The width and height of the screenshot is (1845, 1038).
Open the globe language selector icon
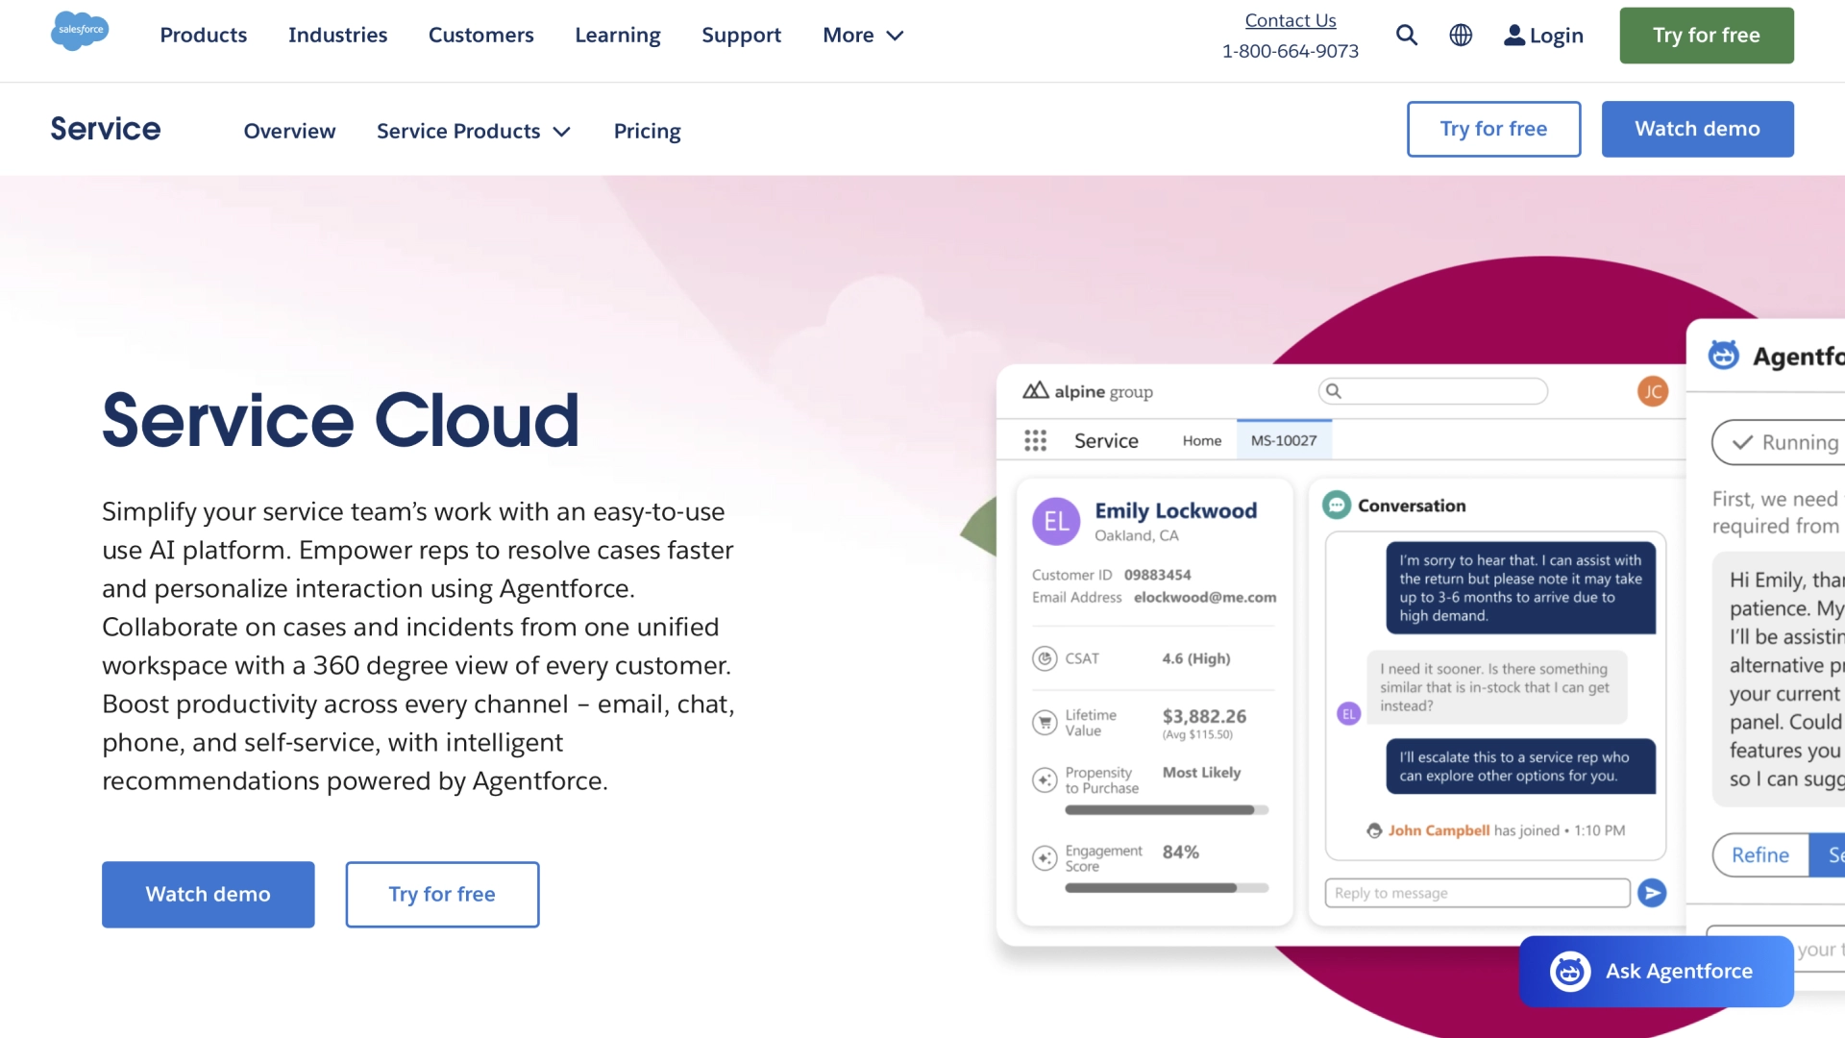click(x=1461, y=35)
